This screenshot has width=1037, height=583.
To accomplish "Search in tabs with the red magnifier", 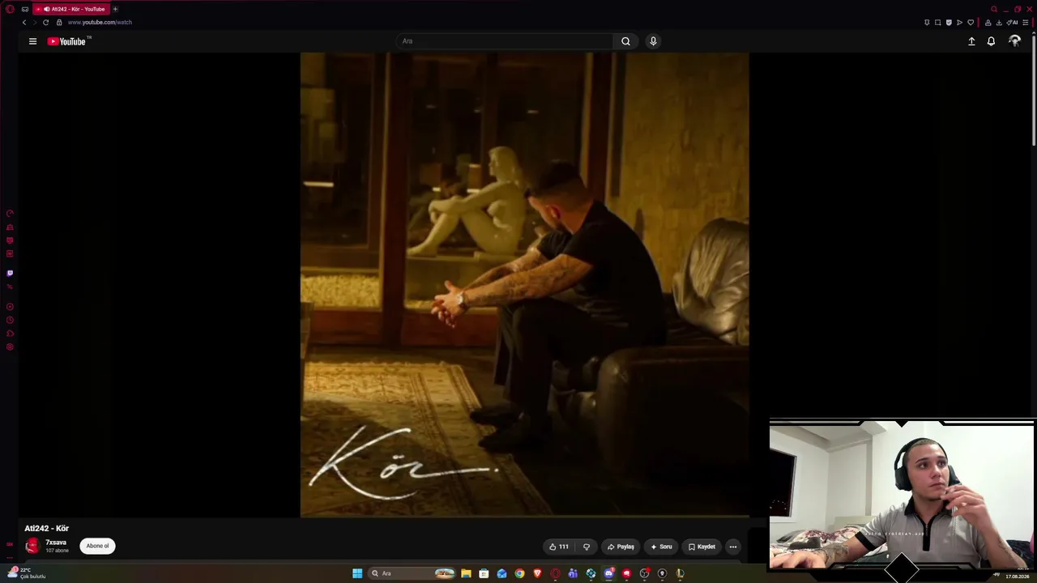I will pos(994,9).
